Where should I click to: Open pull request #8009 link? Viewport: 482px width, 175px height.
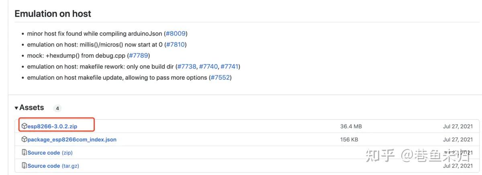(176, 34)
